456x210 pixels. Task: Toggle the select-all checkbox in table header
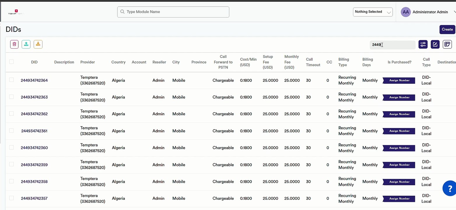pyautogui.click(x=11, y=62)
